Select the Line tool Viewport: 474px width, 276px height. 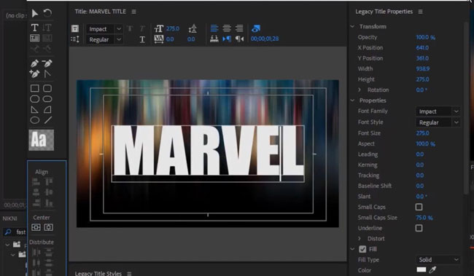tap(47, 120)
